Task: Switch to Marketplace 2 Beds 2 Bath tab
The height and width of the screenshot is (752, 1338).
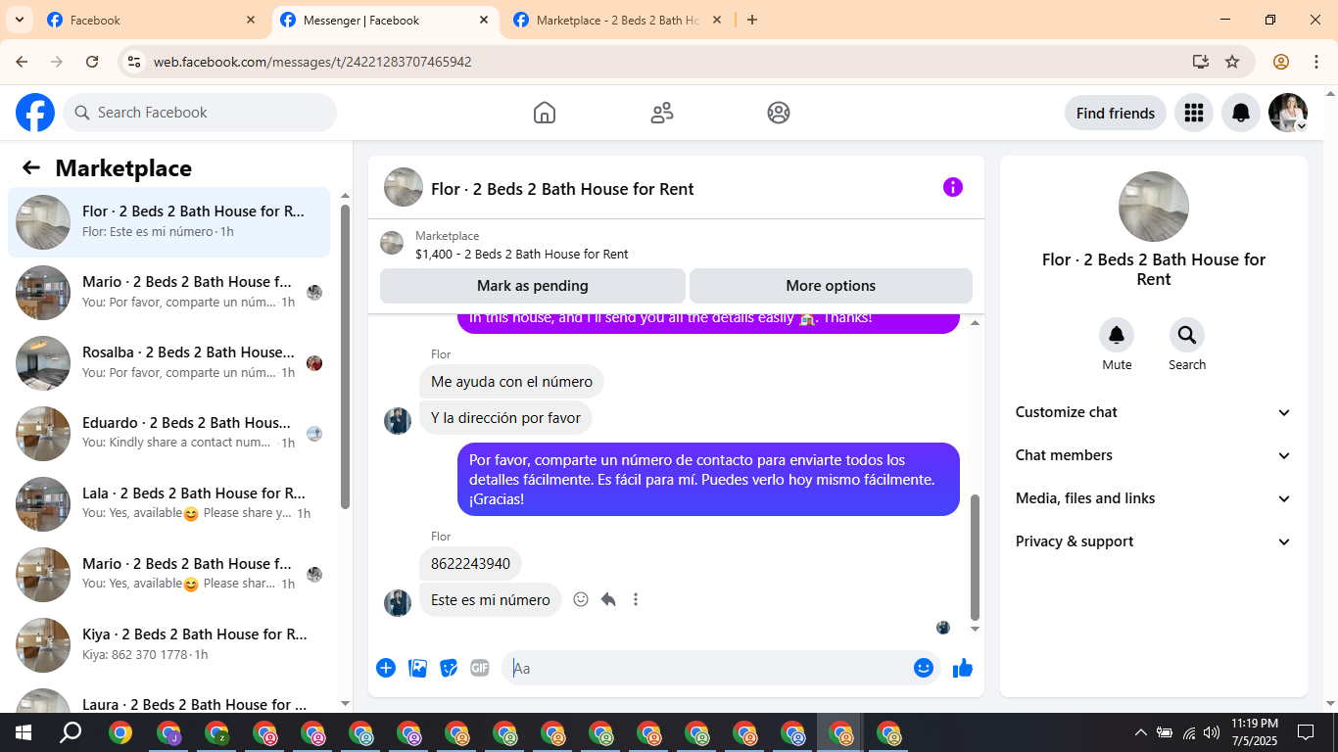Action: (617, 20)
